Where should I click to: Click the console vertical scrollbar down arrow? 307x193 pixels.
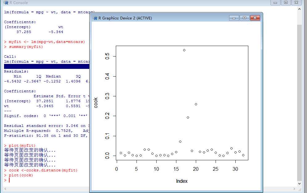[x=299, y=184]
